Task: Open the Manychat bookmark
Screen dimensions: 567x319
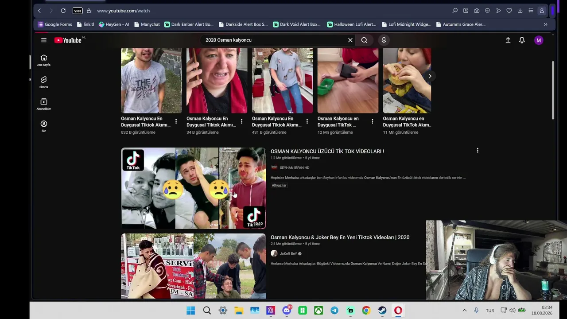Action: 147,24
